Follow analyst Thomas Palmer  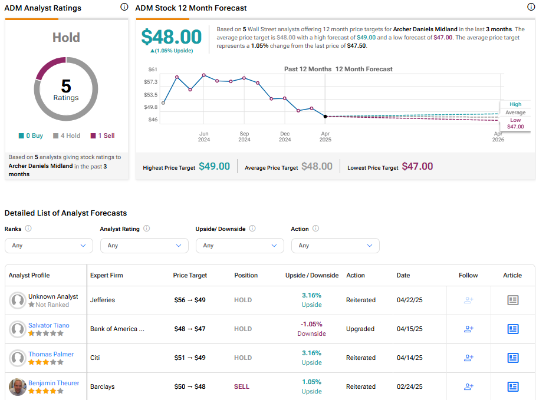click(x=469, y=358)
